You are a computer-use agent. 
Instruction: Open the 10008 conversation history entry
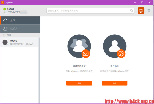pos(20,42)
